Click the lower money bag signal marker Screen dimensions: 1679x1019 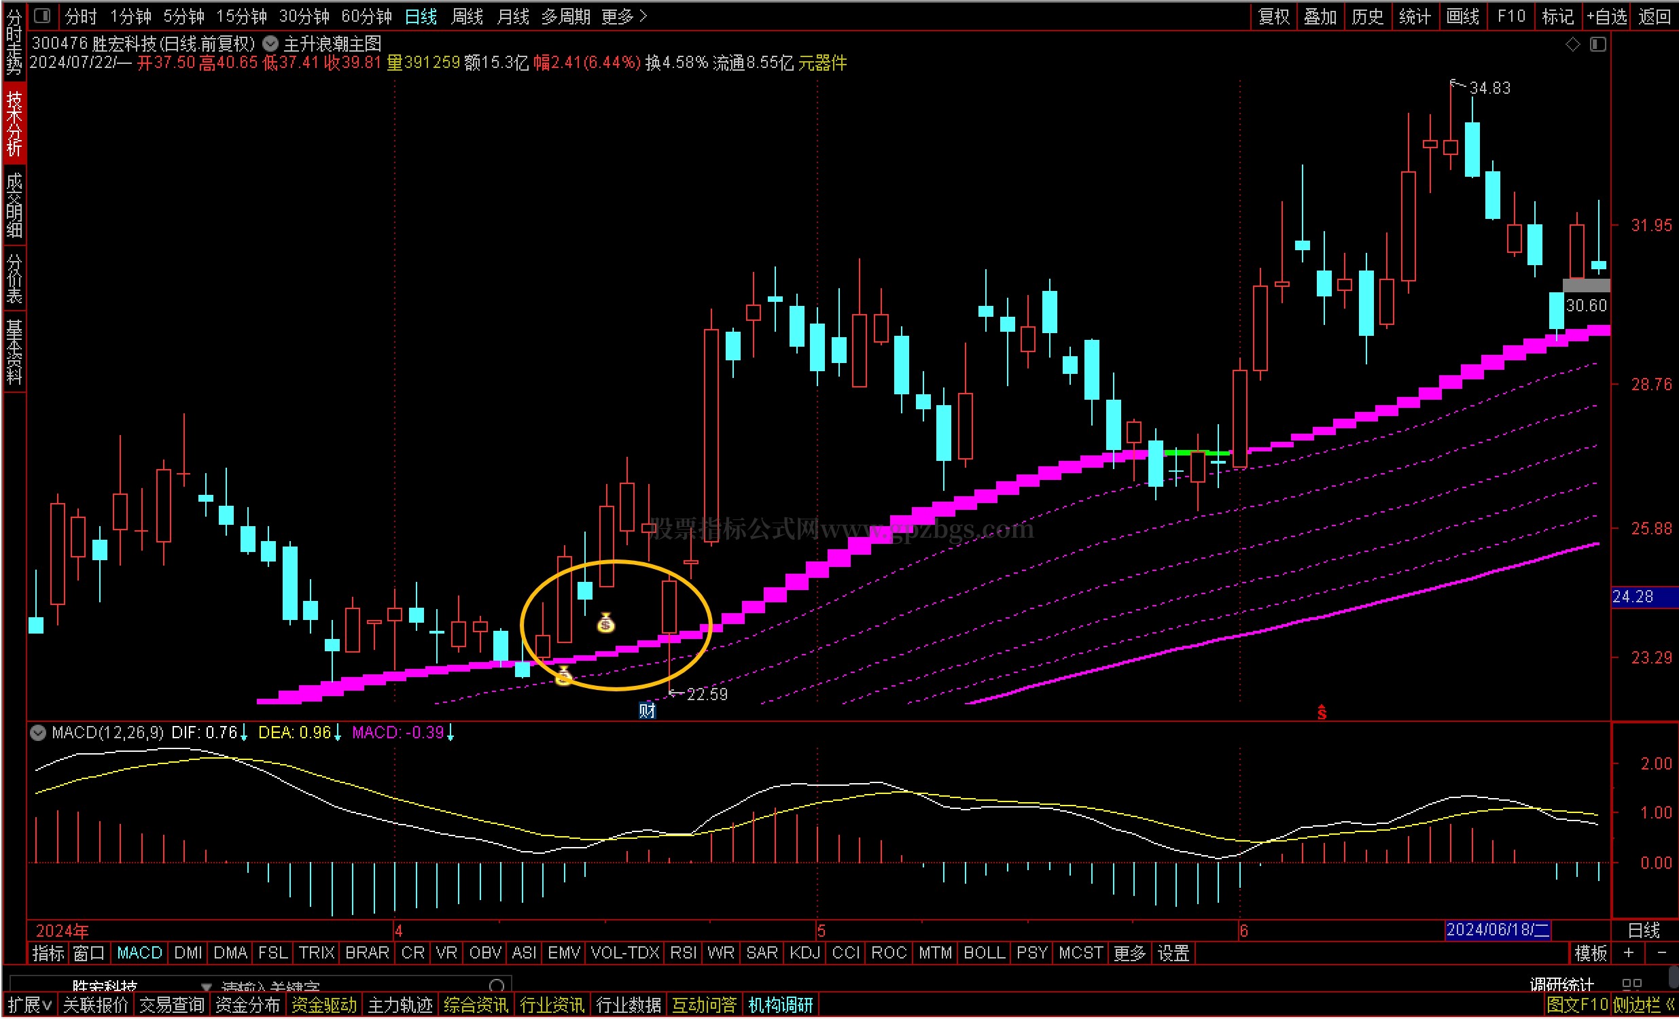pyautogui.click(x=563, y=676)
